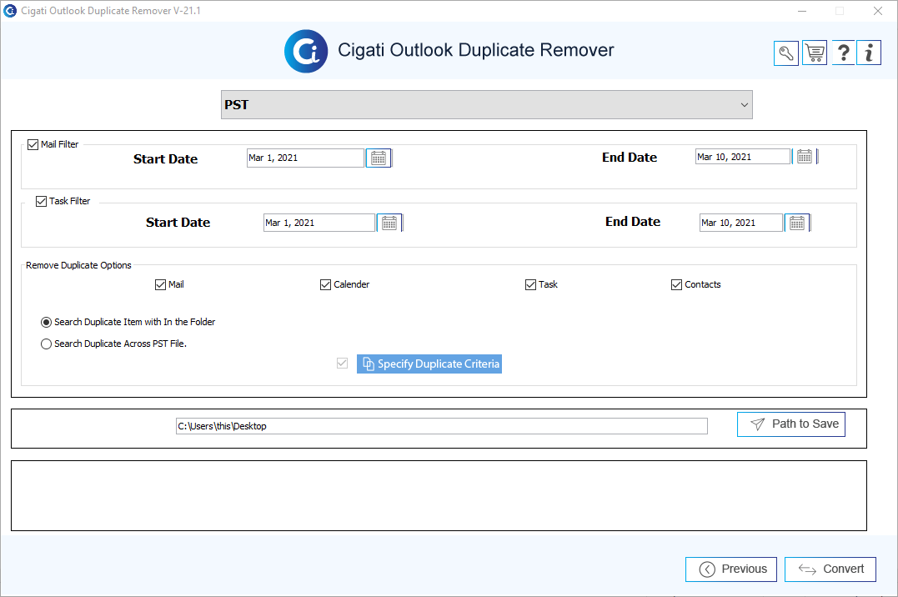
Task: Open calendar for Mail Filter Start Date
Action: (x=379, y=158)
